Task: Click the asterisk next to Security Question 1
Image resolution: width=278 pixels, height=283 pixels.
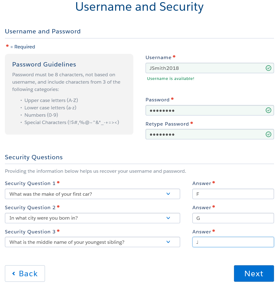Action: 58,182
